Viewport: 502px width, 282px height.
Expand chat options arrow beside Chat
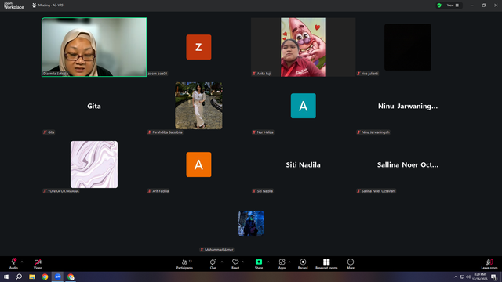point(222,262)
